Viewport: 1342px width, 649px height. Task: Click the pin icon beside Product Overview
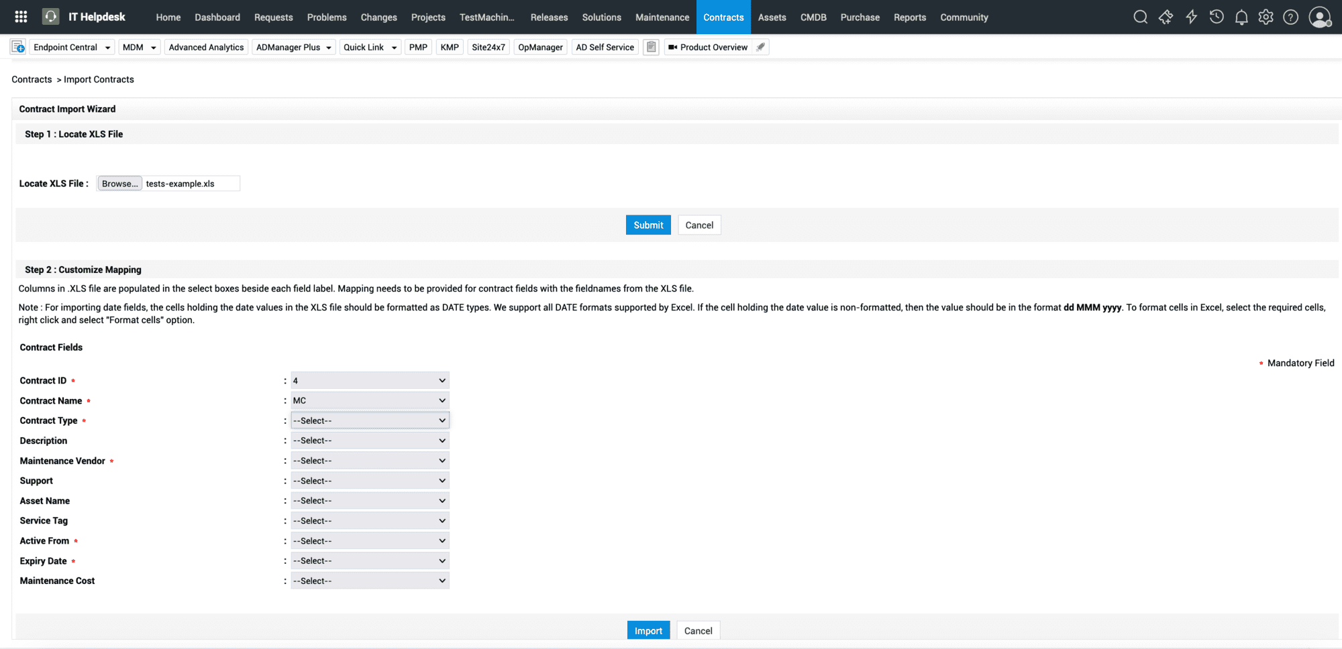[x=760, y=47]
